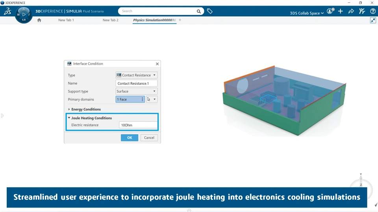Switch to New Tab 2

110,20
